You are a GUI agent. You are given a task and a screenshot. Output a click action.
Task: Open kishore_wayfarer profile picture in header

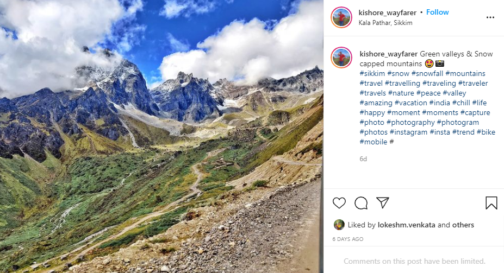point(341,17)
